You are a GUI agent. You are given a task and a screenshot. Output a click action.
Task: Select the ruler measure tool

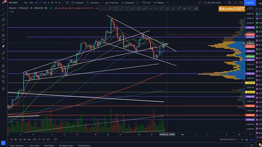click(3, 53)
